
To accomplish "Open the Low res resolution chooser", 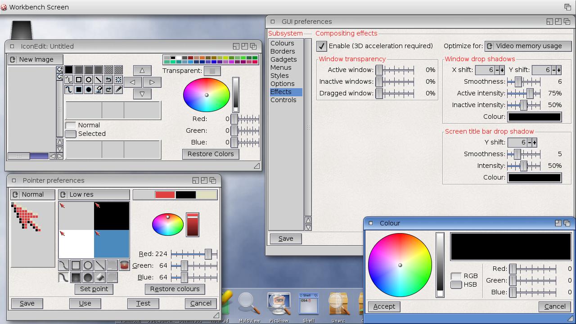I will tap(94, 194).
